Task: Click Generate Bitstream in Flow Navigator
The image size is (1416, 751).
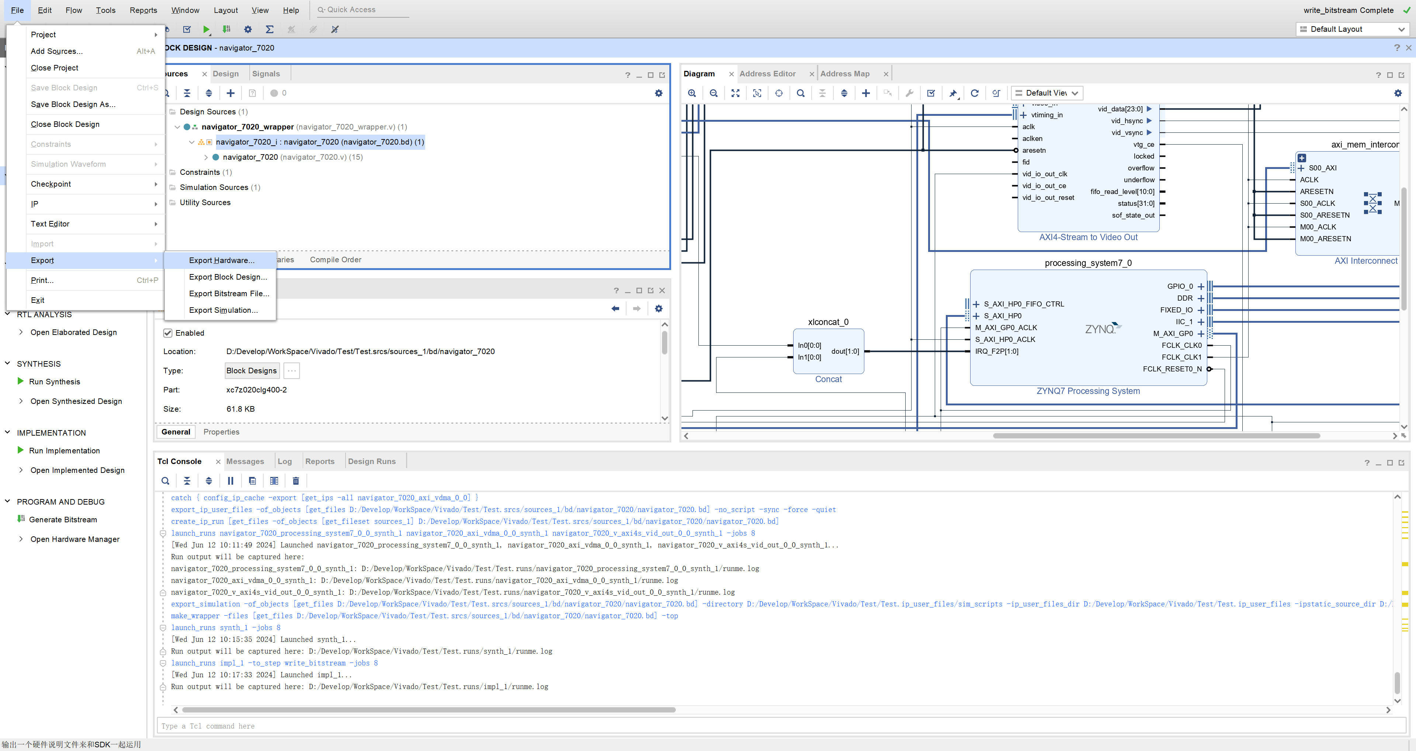Action: click(63, 520)
